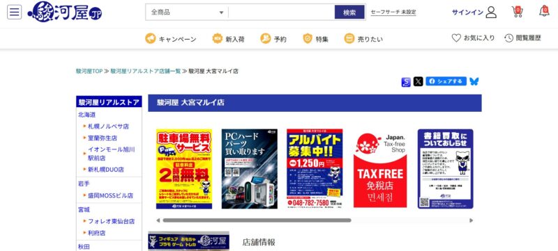Open the hamburger menu icon
The width and height of the screenshot is (558, 251).
pos(14,12)
